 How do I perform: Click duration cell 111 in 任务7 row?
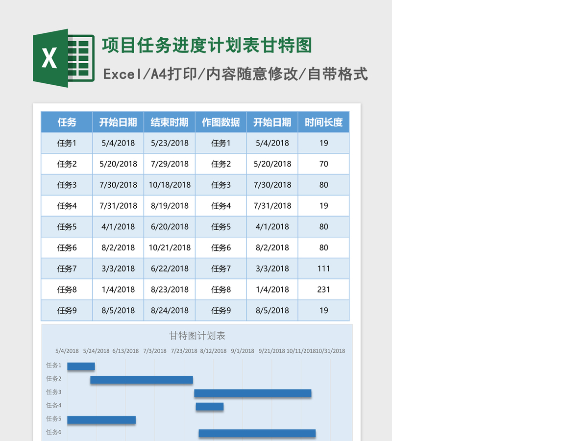click(323, 269)
